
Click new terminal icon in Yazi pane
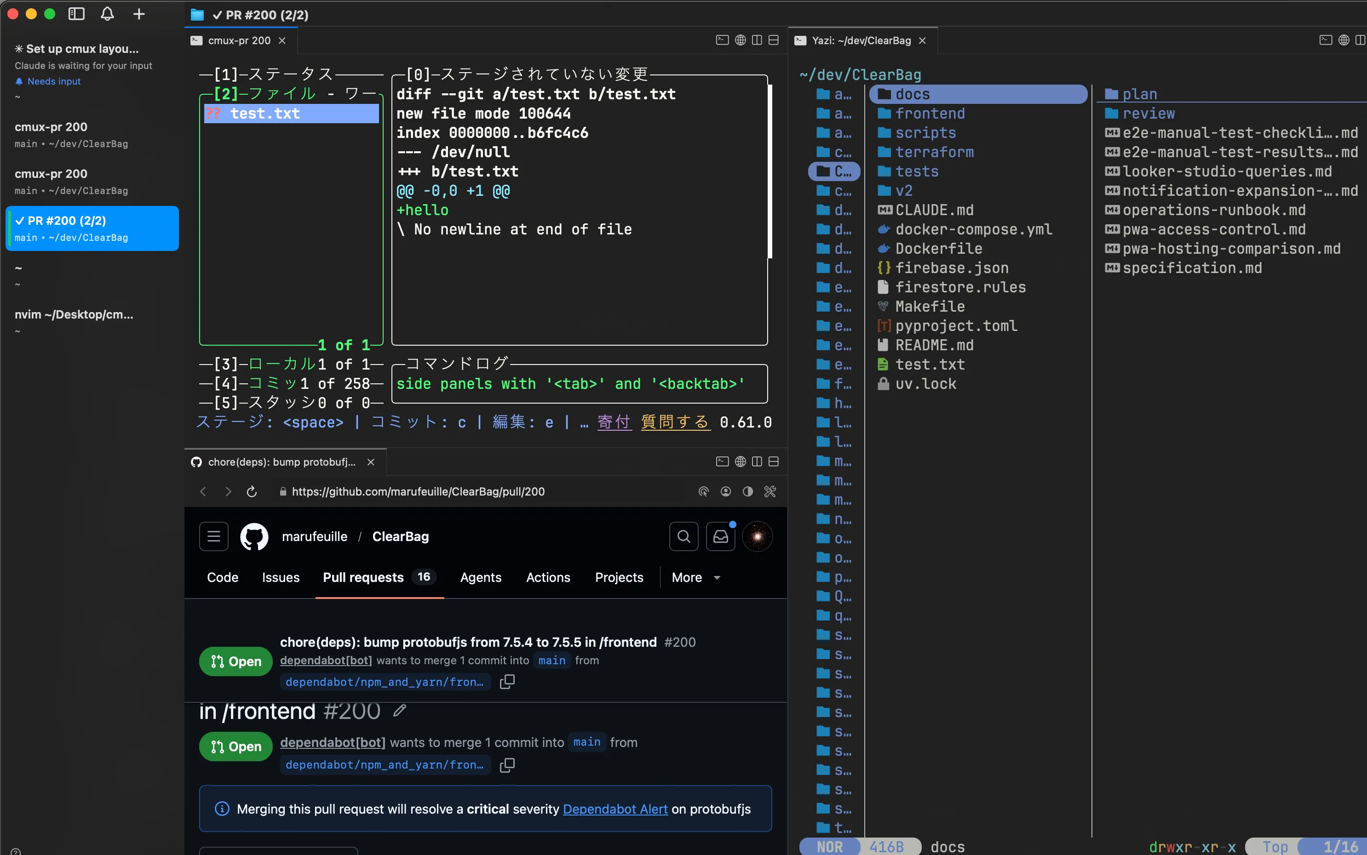click(x=1325, y=40)
